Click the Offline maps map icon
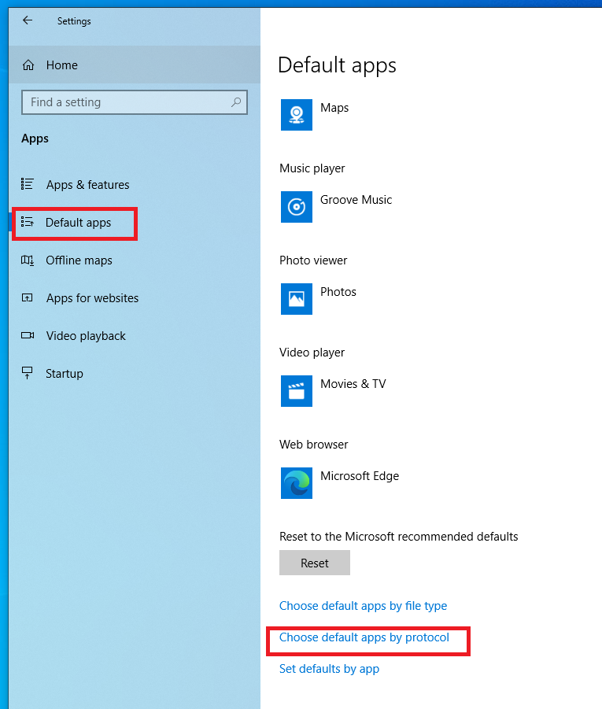 (x=27, y=260)
